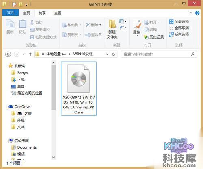Click the Edit (编辑) ribbon button
203x169 pixels.
point(151,30)
